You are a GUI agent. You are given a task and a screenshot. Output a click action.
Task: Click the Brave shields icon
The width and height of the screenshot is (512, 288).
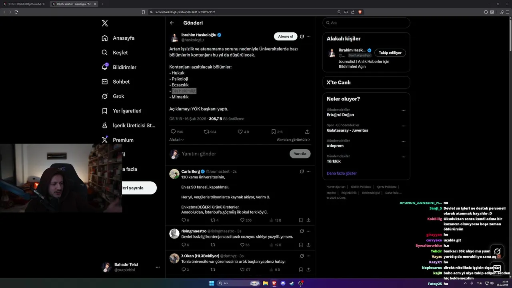point(360,12)
